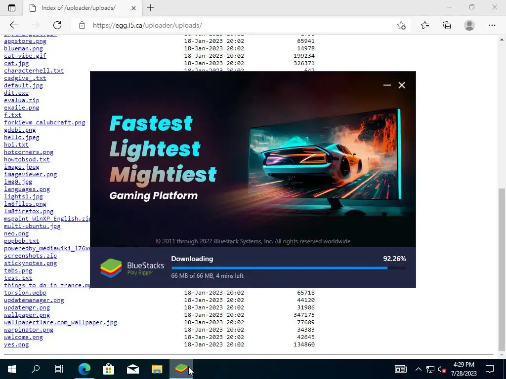The height and width of the screenshot is (379, 506).
Task: Open the screenshots.zip link
Action: click(x=30, y=256)
